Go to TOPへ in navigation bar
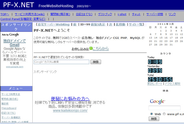The width and height of the screenshot is (184, 124). [x=5, y=14]
